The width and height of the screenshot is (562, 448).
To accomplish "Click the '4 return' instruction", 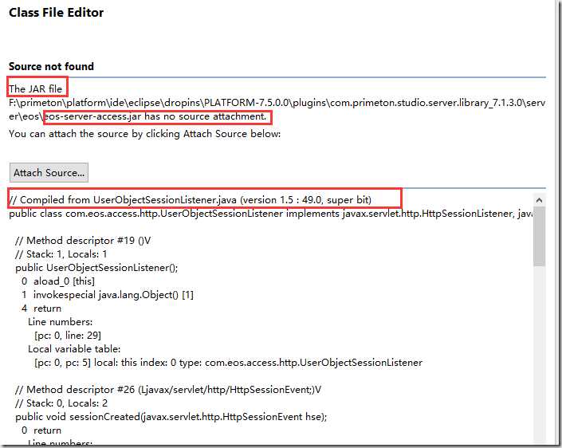I will point(41,308).
